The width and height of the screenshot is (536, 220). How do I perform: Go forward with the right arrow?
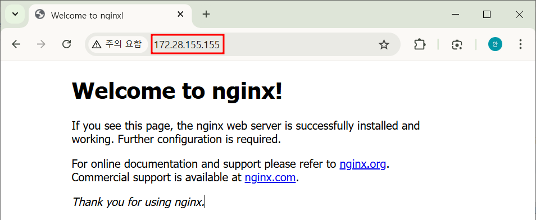click(41, 44)
